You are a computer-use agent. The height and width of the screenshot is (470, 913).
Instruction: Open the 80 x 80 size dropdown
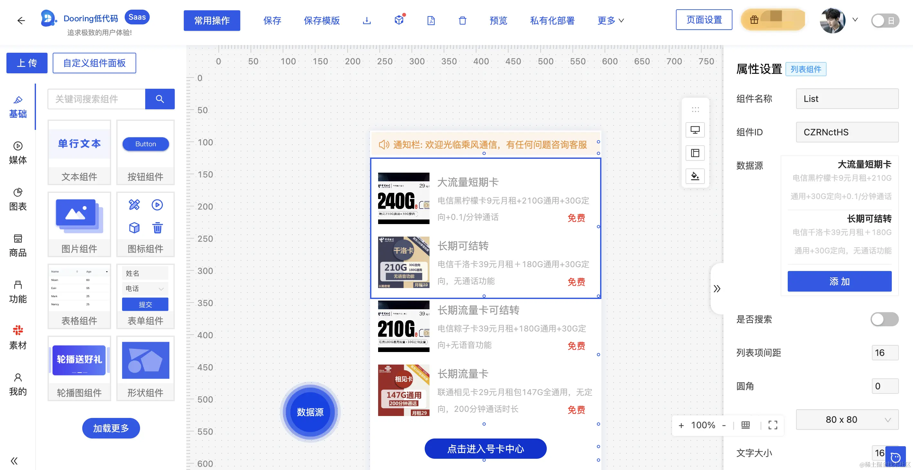pos(847,420)
